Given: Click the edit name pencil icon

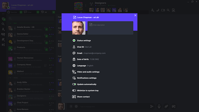Looking at the screenshot, I should (x=75, y=17).
